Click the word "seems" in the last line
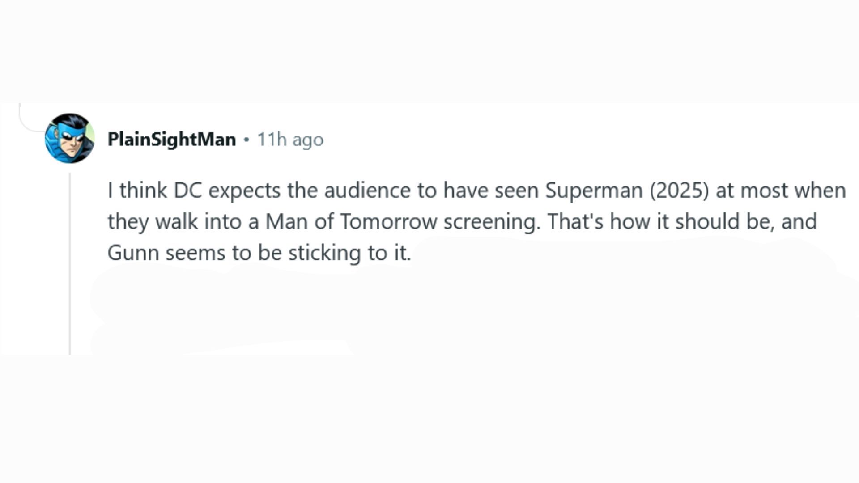 [195, 253]
